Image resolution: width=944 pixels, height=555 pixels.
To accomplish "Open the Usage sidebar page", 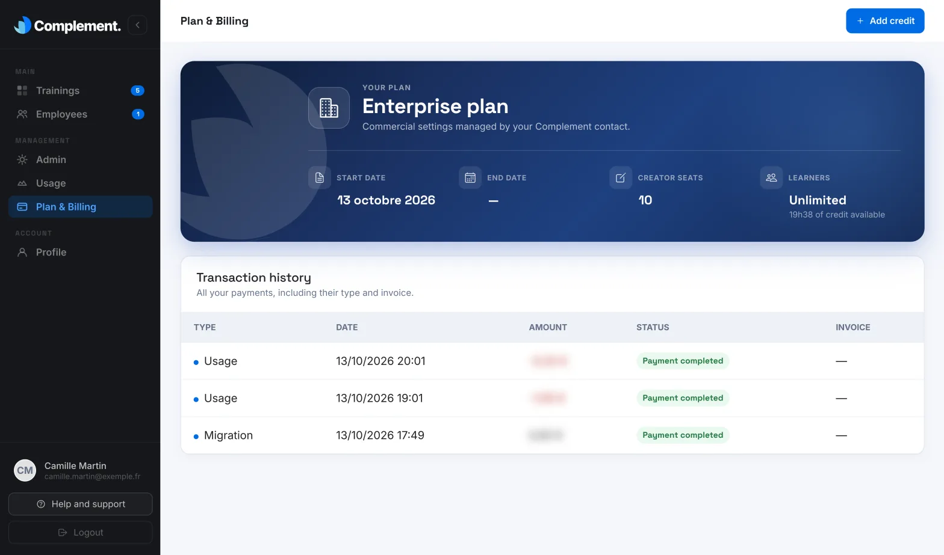I will tap(80, 183).
